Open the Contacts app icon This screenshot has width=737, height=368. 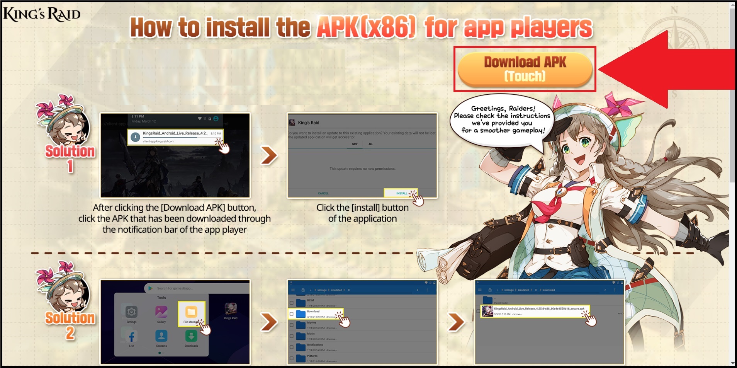(x=161, y=336)
